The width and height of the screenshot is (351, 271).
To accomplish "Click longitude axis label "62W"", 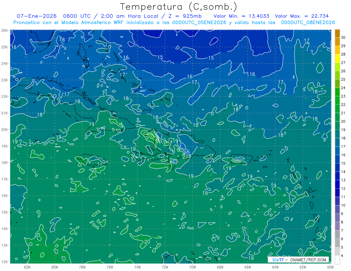I will tap(303, 267).
